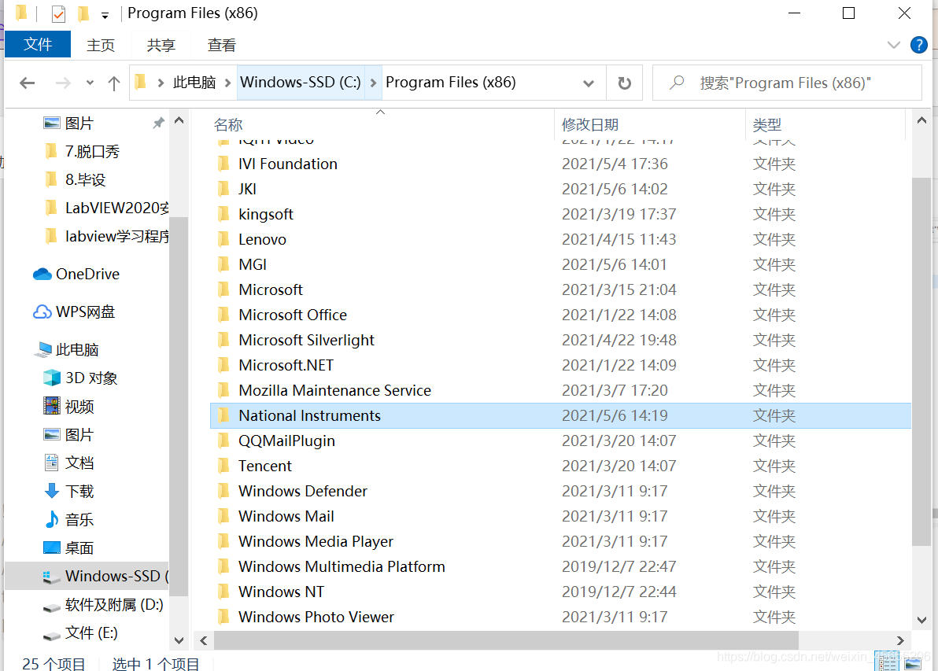Expand the chevron after Windows-SSD (C:) breadcrumb

coord(373,83)
